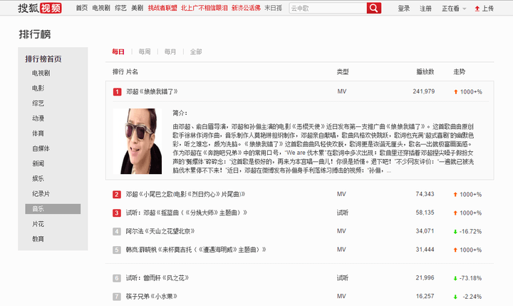Click down-arrow trend icon beside -16.72%
The height and width of the screenshot is (306, 513).
pos(455,232)
